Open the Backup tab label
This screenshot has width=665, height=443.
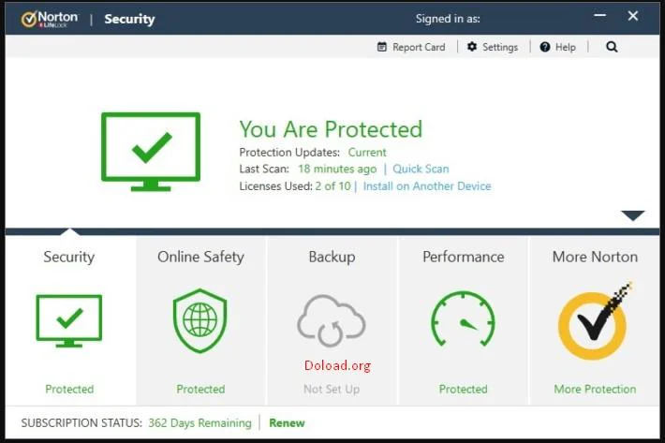click(x=332, y=257)
